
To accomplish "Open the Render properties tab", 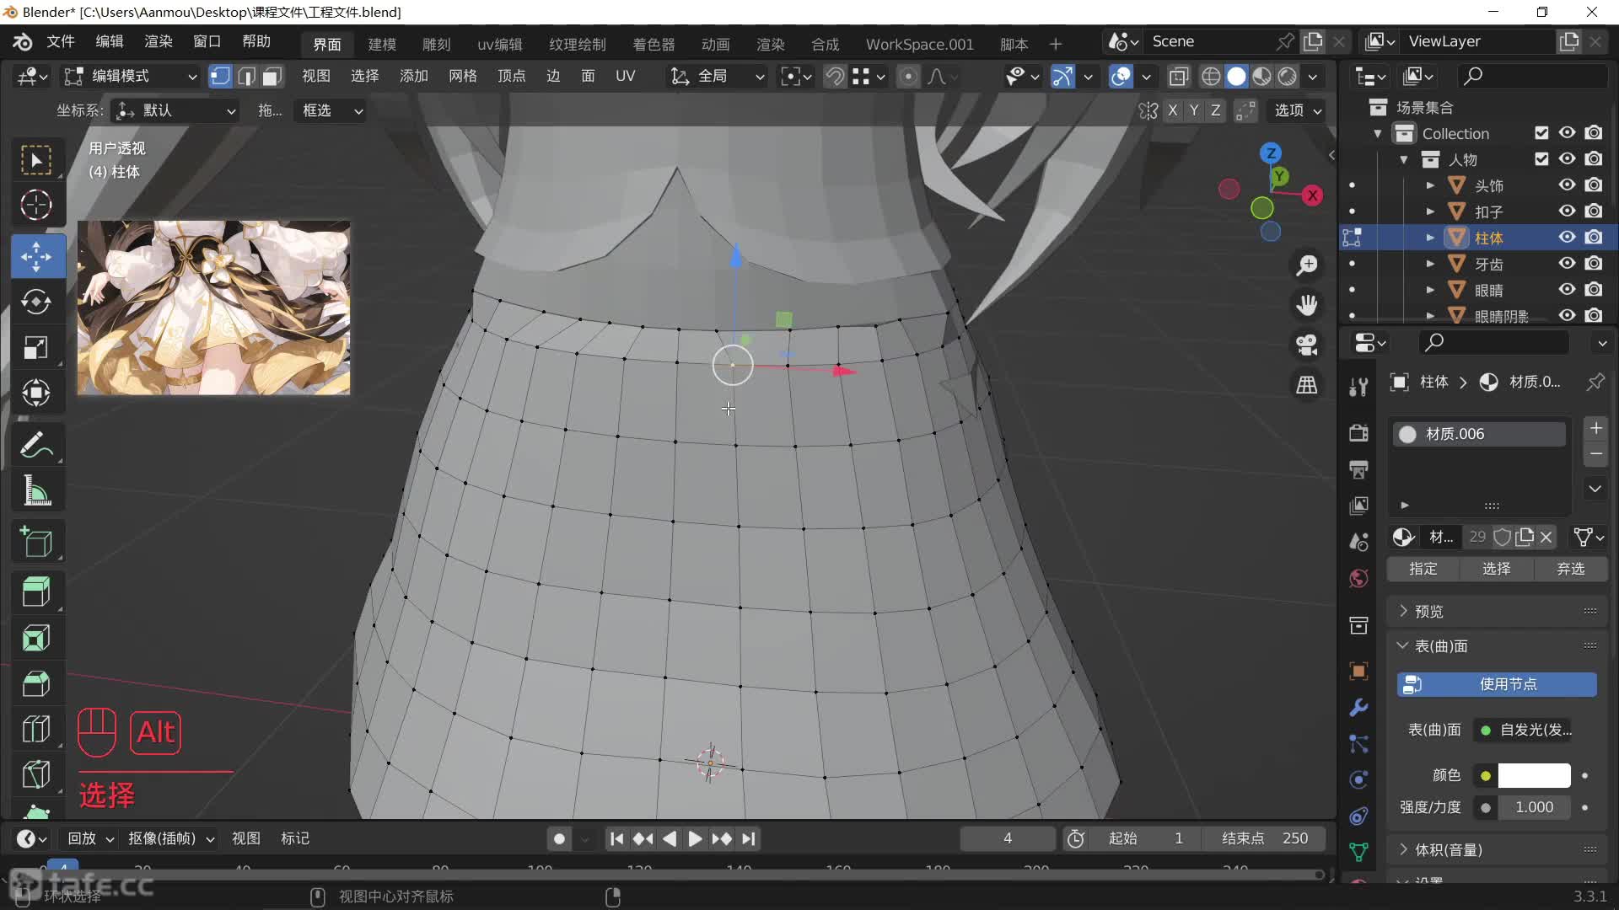I will point(1358,432).
